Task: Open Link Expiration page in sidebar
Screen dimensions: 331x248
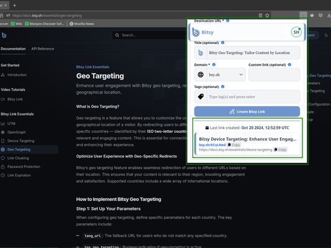Action: 19,175
